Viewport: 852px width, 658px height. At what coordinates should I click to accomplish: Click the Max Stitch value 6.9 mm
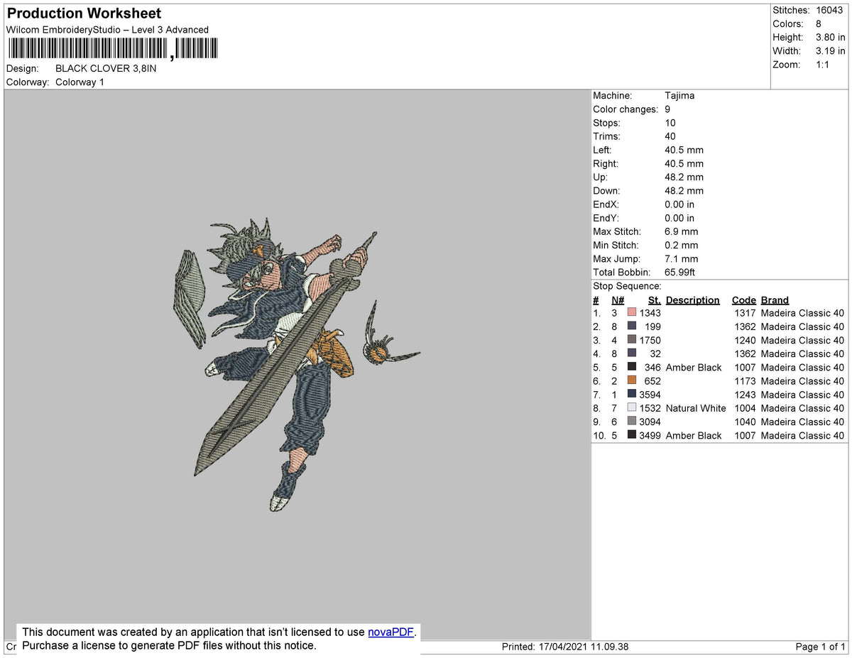(x=681, y=232)
